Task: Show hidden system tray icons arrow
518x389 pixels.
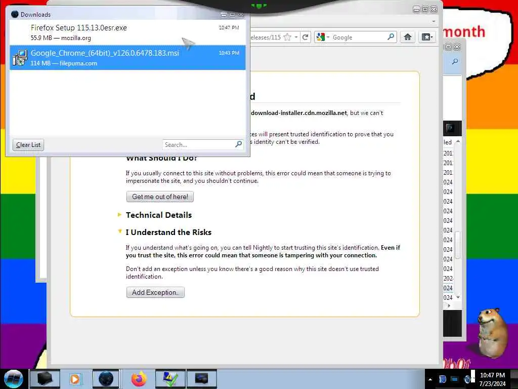Action: 430,379
